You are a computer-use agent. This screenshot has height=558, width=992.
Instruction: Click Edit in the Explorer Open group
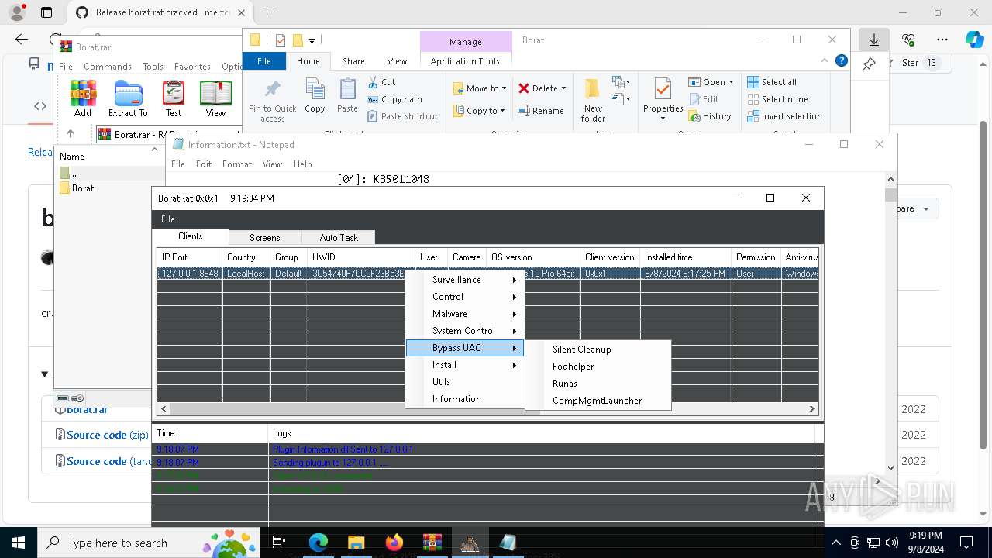pyautogui.click(x=704, y=99)
